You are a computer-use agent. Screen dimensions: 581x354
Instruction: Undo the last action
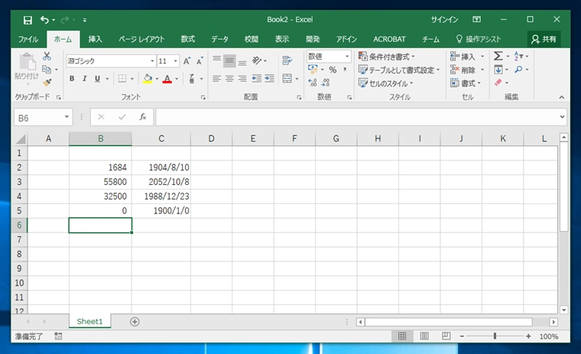44,20
